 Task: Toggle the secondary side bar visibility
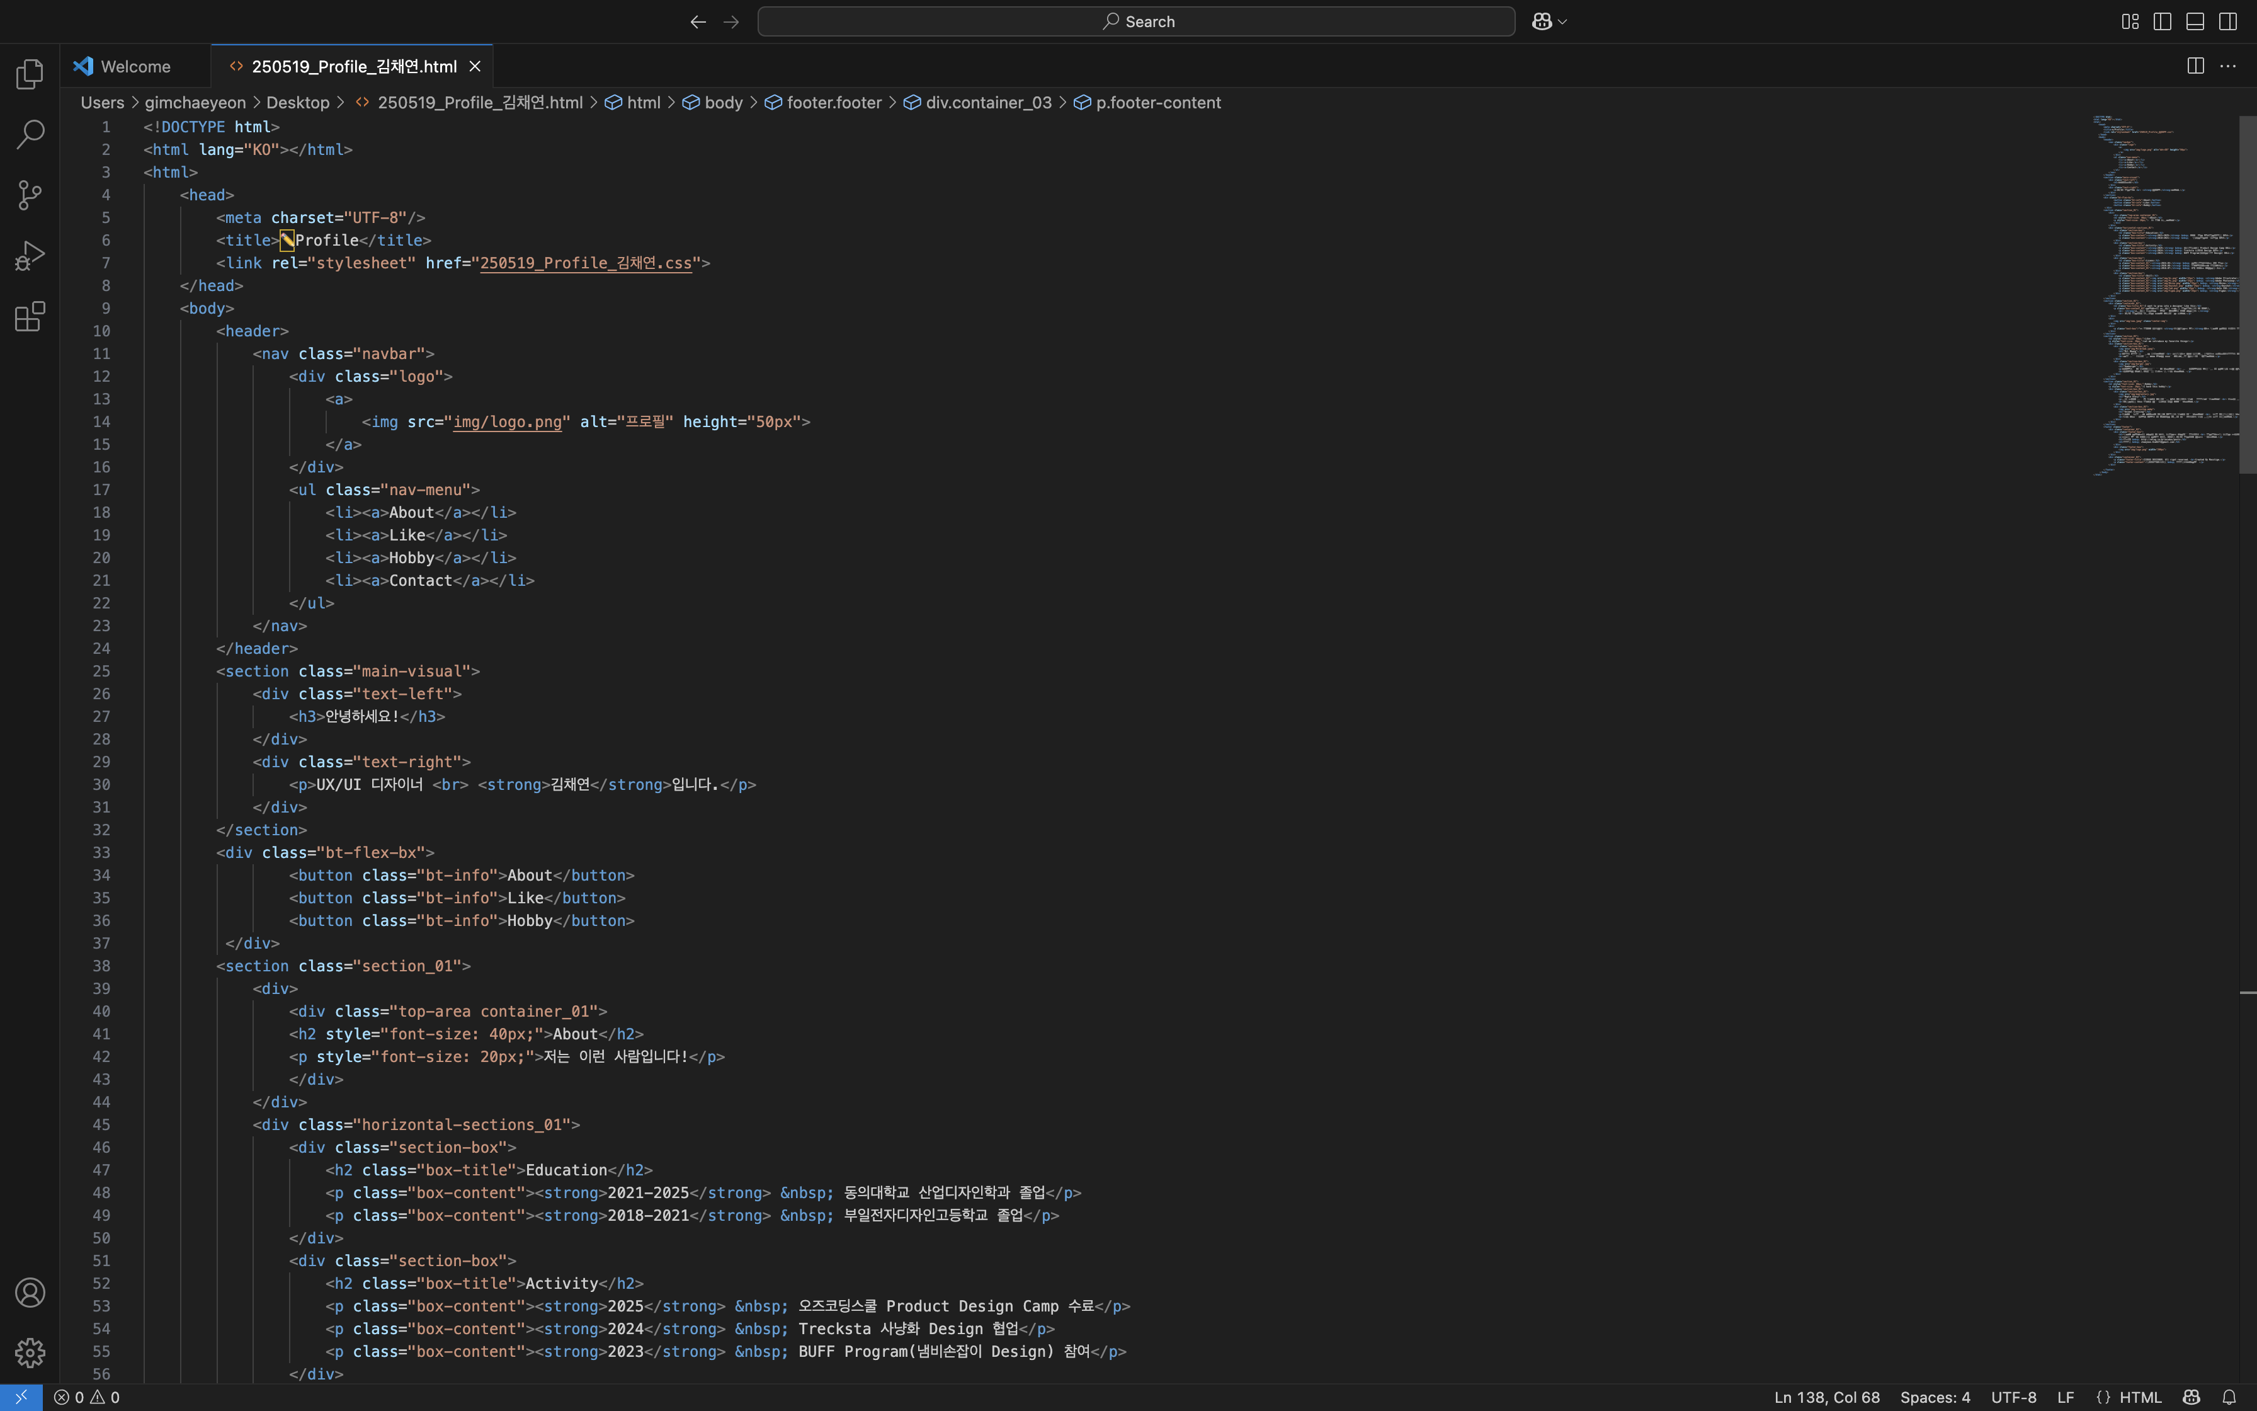pos(2227,21)
